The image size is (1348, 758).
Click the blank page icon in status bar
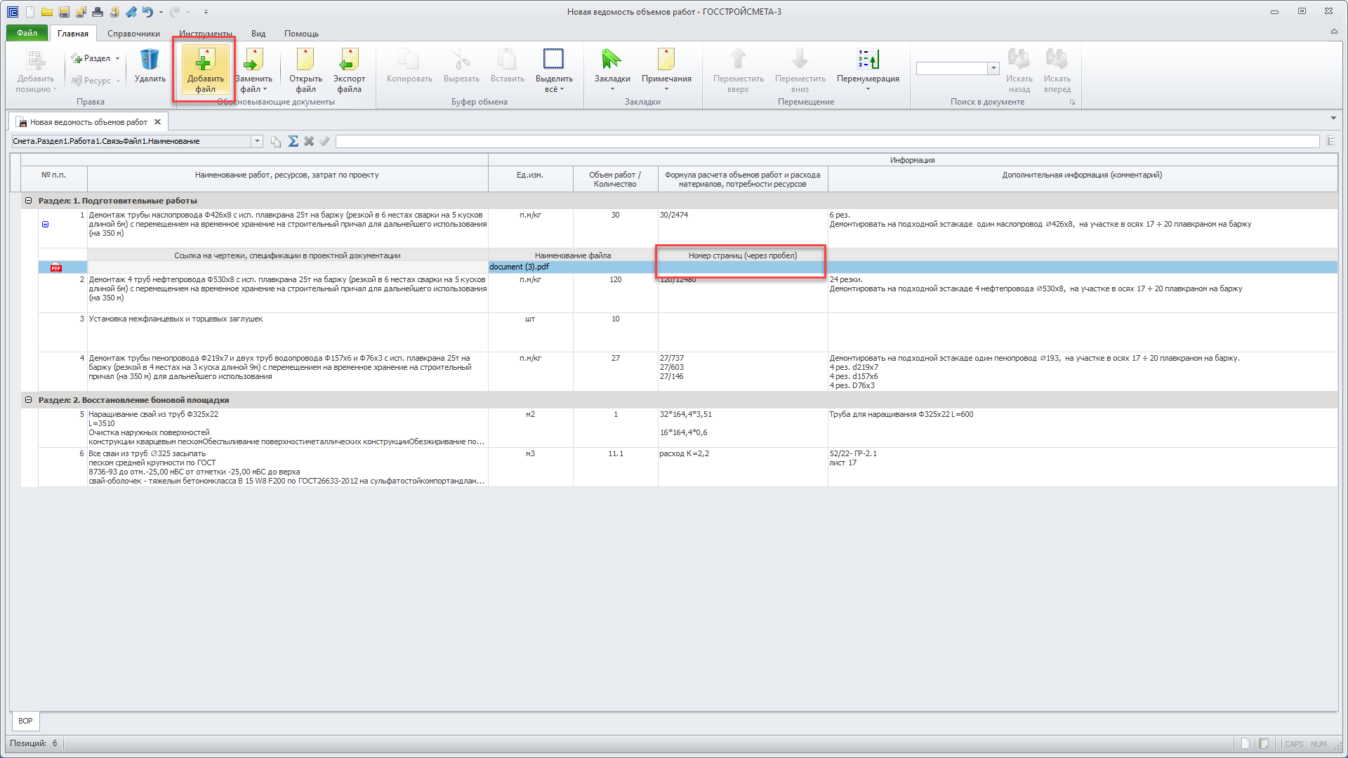(x=1245, y=744)
